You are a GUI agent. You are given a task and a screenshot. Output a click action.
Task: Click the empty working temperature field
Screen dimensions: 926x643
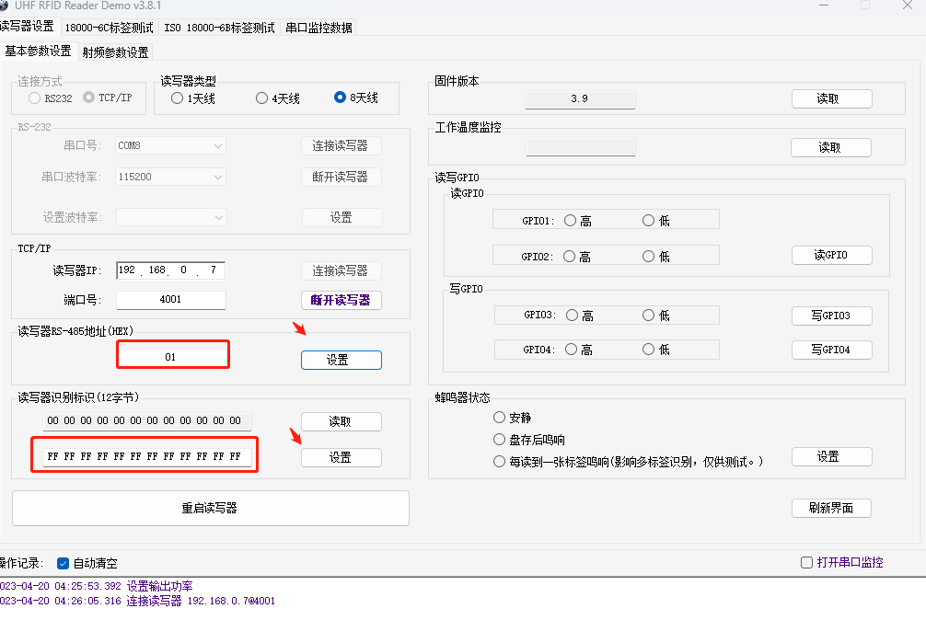(x=581, y=147)
